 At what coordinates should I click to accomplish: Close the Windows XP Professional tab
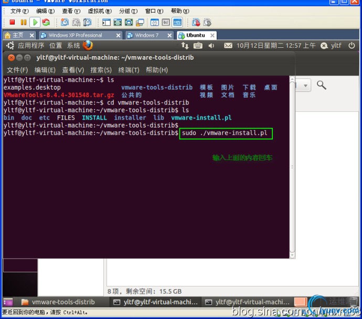point(118,35)
